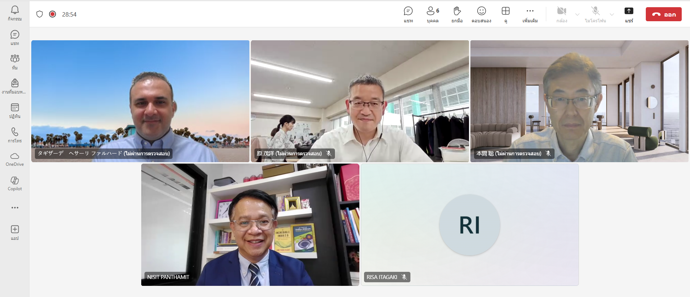Leave the meeting with red button
Image resolution: width=690 pixels, height=297 pixels.
click(663, 14)
